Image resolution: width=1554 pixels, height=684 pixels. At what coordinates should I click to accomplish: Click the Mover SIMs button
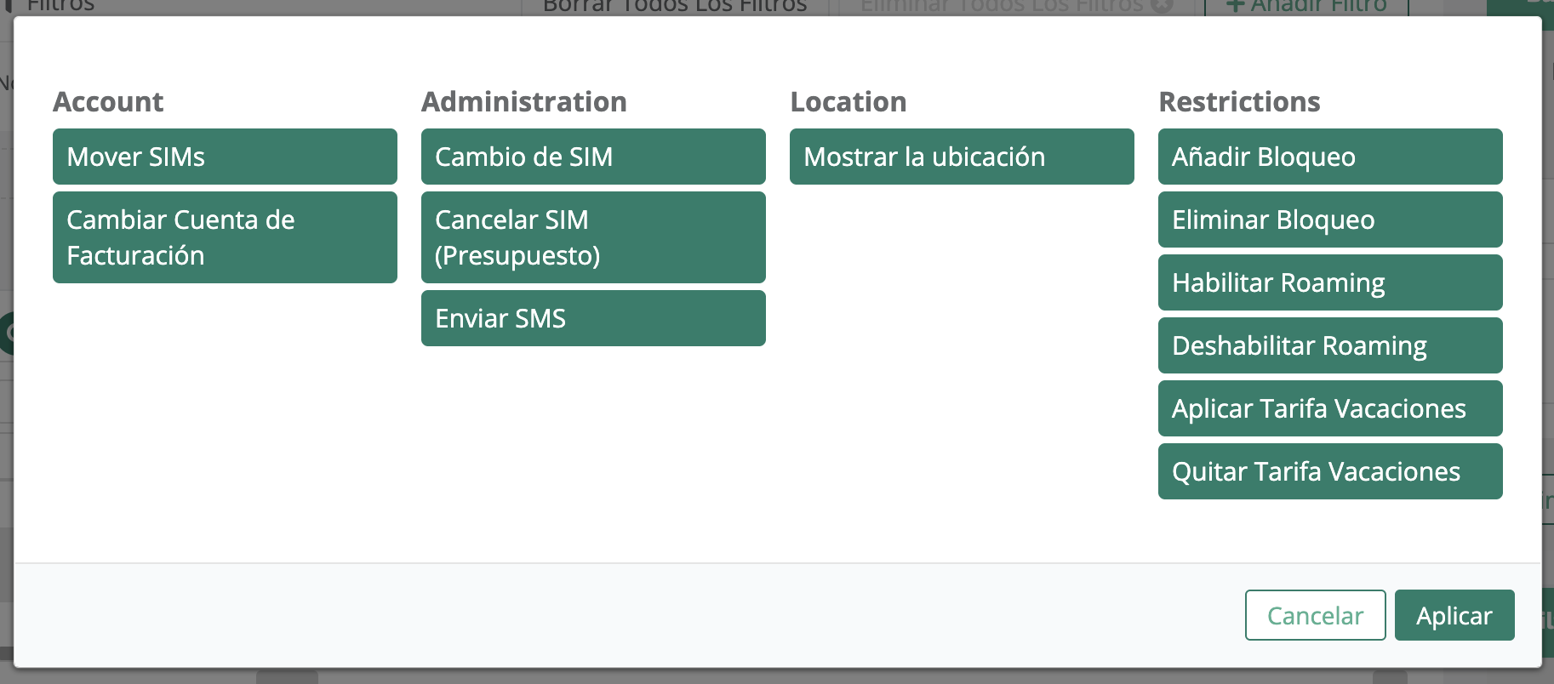[x=225, y=157]
